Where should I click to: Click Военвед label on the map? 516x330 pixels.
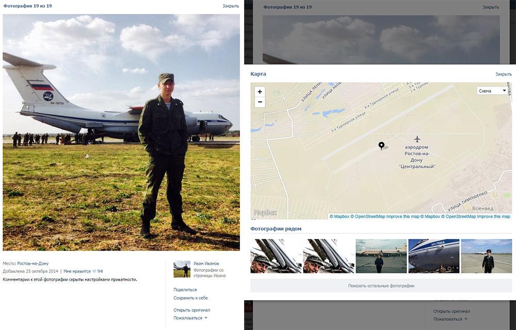click(483, 209)
